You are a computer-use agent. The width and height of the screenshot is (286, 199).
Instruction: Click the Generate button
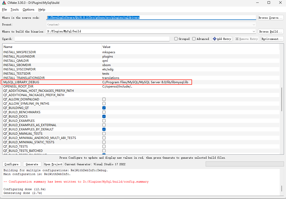[x=32, y=164]
